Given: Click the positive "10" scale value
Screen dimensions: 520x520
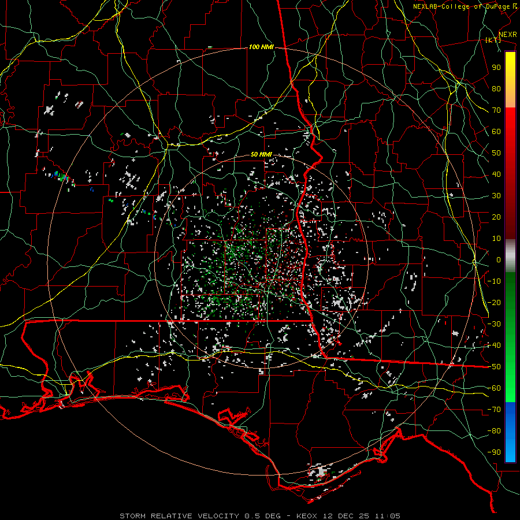Looking at the screenshot, I should (x=496, y=239).
